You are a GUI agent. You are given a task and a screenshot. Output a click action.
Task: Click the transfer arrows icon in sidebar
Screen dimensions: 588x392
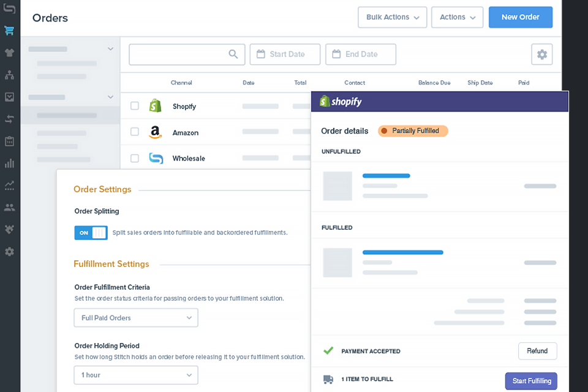(9, 119)
